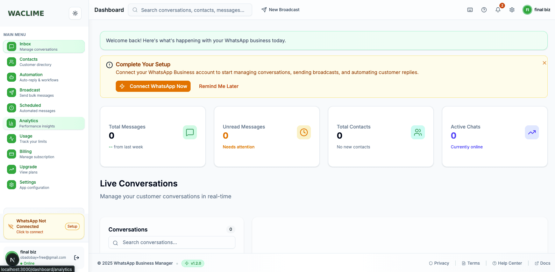Click the Currently online text
Viewport: 555px width, 272px height.
pos(467,147)
